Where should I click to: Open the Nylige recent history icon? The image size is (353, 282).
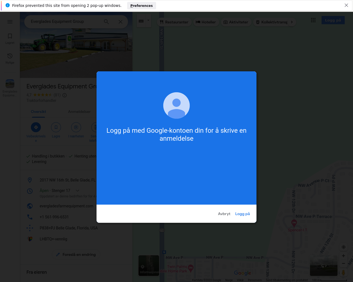pyautogui.click(x=10, y=58)
